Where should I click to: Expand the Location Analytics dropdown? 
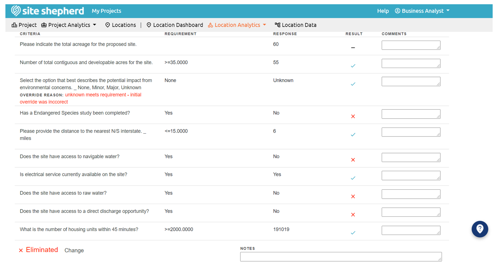237,25
